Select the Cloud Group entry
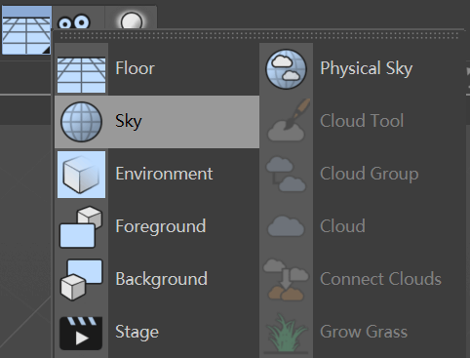 pyautogui.click(x=363, y=175)
